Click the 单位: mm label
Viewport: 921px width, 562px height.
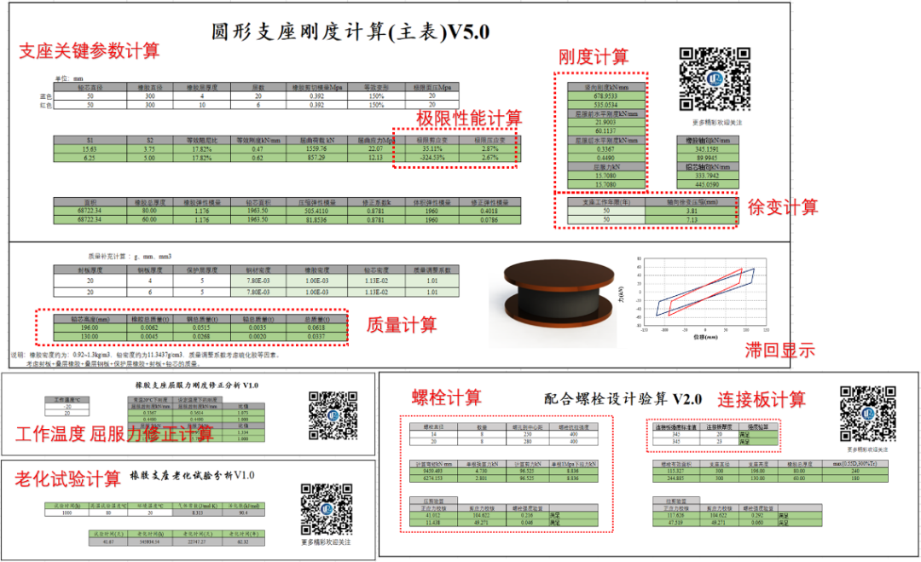69,78
